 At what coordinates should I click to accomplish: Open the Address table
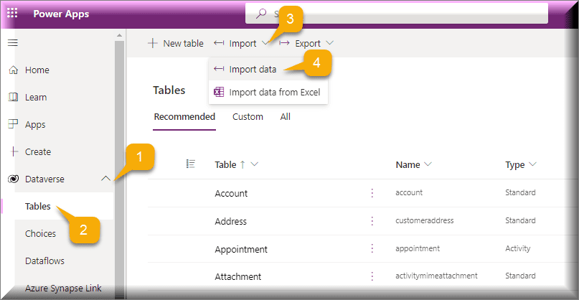[231, 221]
